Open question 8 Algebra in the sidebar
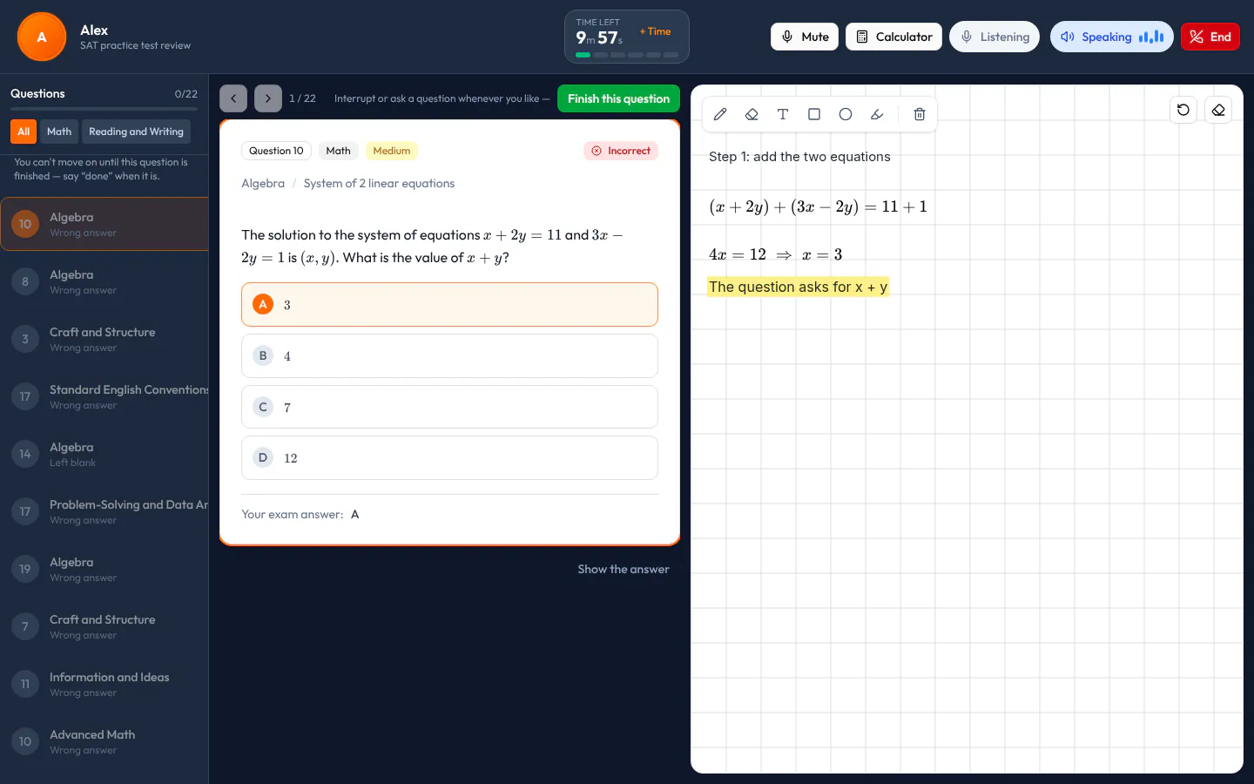 (x=104, y=281)
